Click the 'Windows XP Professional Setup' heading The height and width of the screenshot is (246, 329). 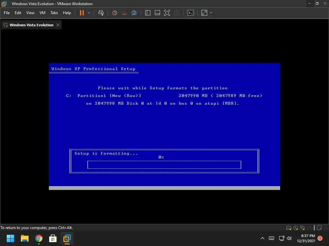point(93,69)
